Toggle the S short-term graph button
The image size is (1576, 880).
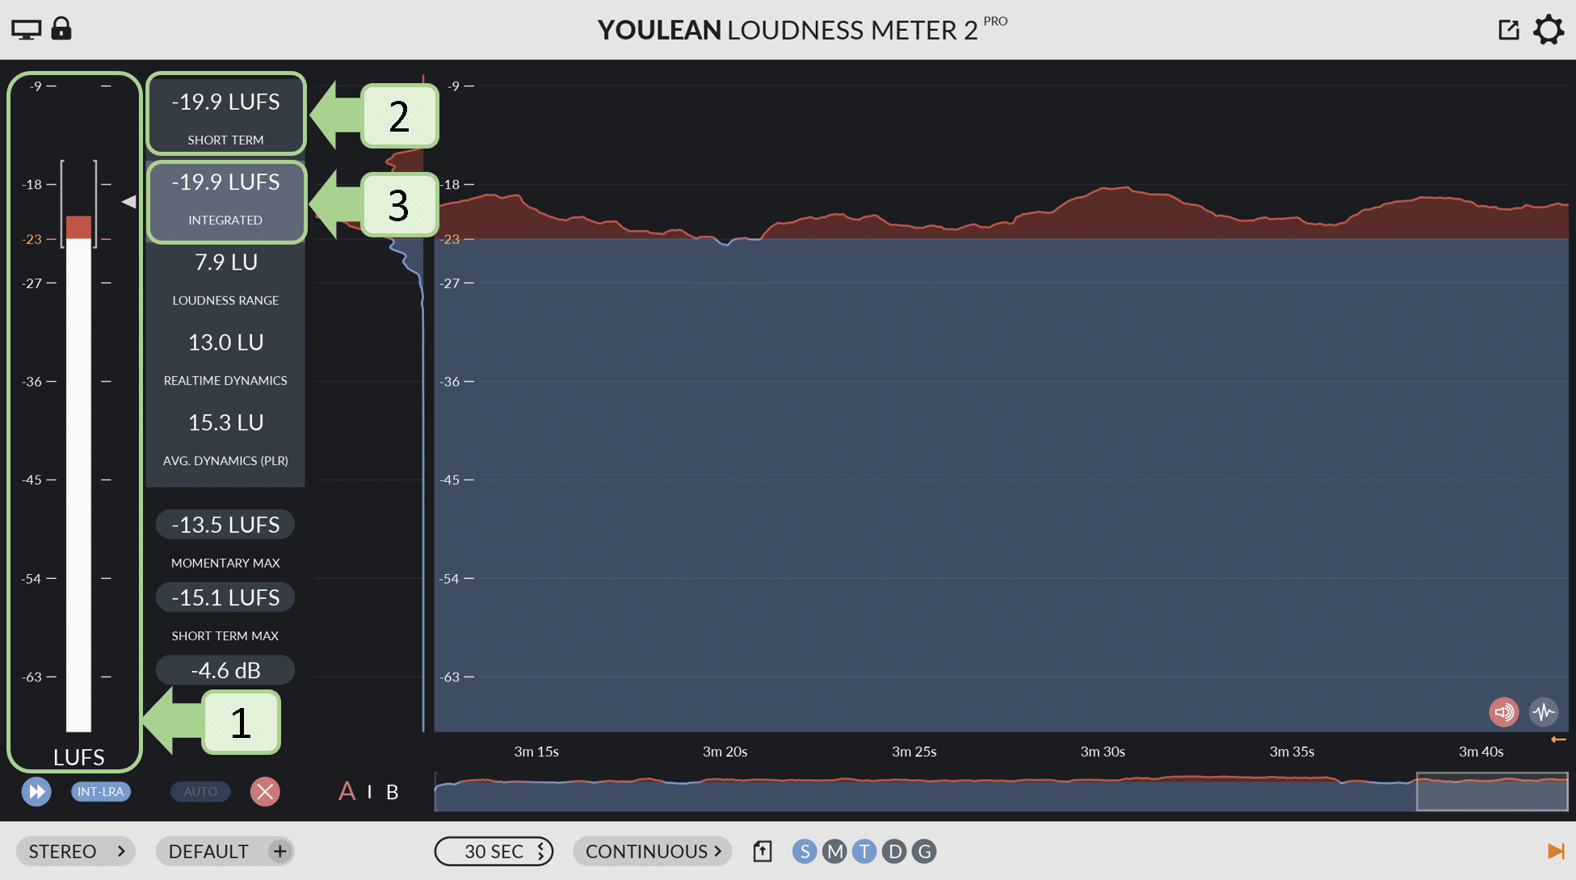tap(805, 851)
